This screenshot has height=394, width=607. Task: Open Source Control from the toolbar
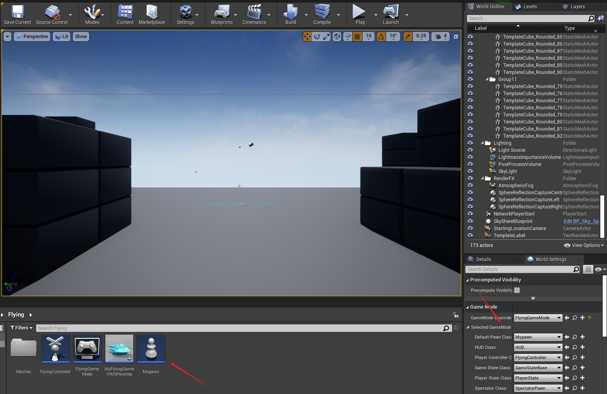click(x=52, y=15)
